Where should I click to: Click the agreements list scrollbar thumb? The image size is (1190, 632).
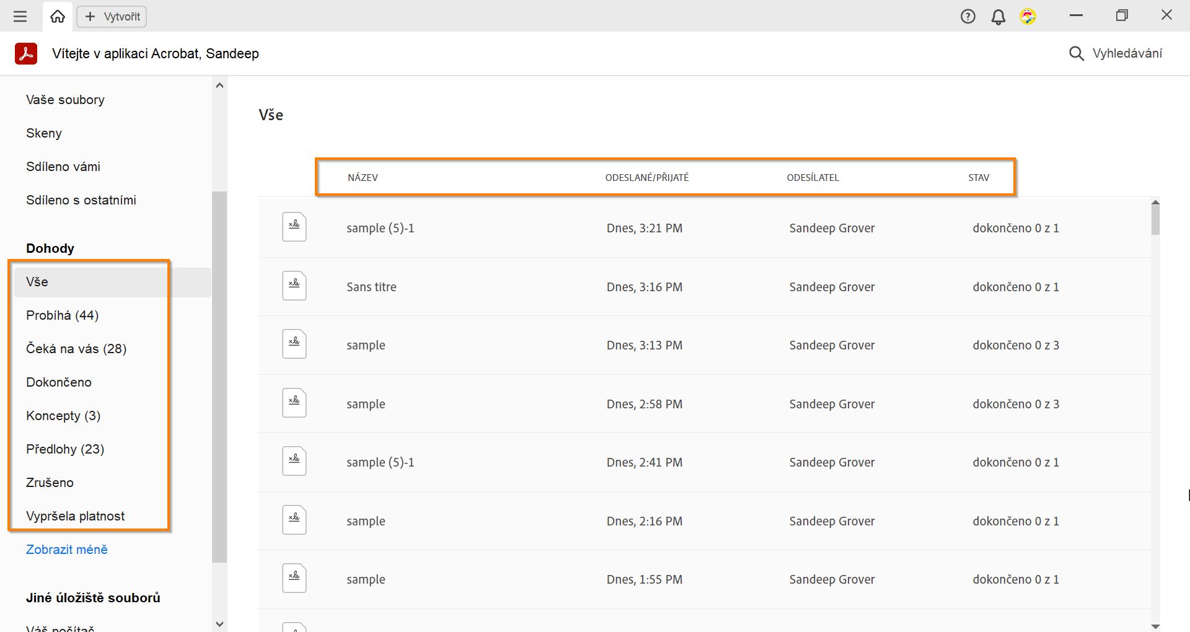pyautogui.click(x=1155, y=220)
